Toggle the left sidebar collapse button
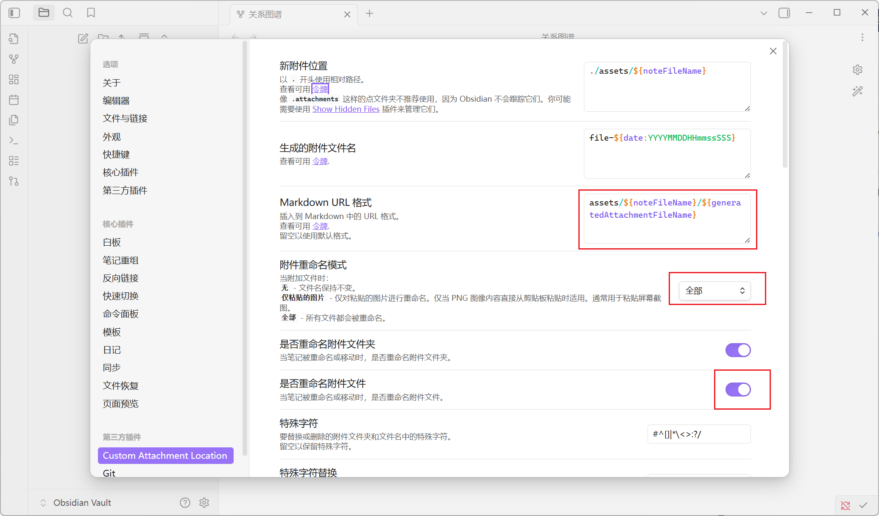 point(14,13)
